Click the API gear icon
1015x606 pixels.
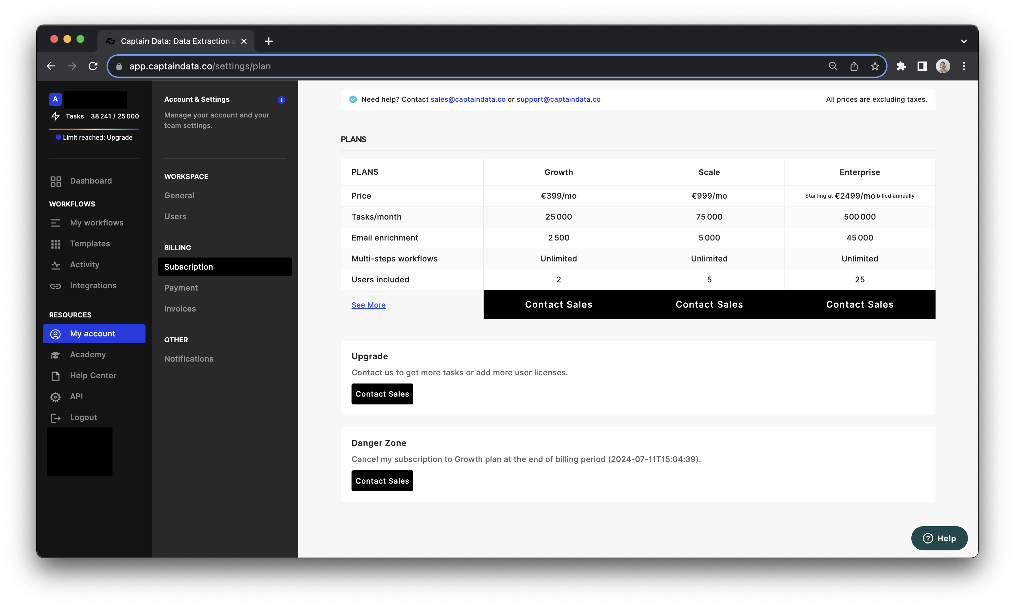(56, 397)
